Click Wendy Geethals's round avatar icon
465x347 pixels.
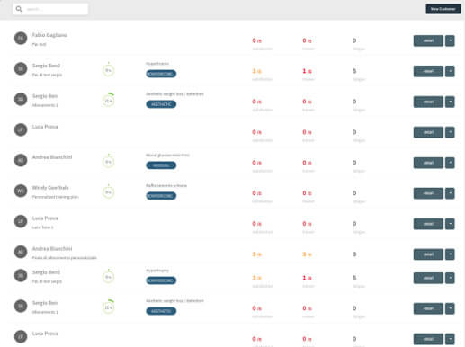coord(21,191)
